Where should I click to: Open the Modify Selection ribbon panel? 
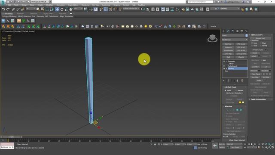click(24, 16)
